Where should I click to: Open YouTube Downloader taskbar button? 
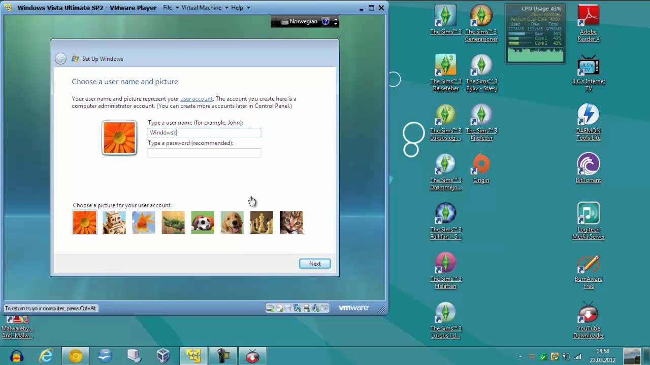(x=252, y=356)
